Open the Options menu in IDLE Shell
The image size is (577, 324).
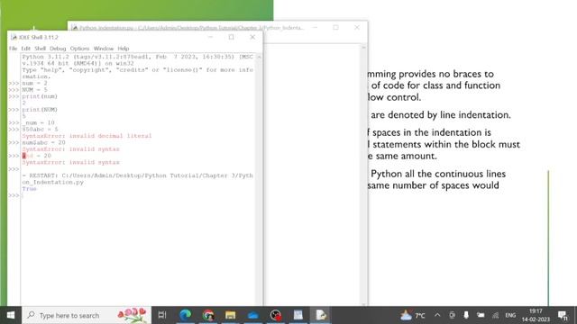point(80,49)
